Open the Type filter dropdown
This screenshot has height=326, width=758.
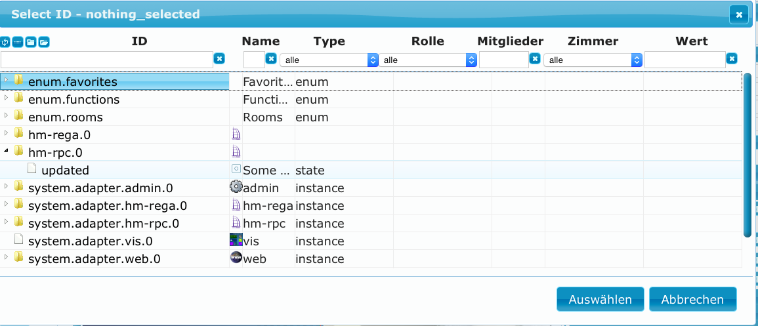329,60
